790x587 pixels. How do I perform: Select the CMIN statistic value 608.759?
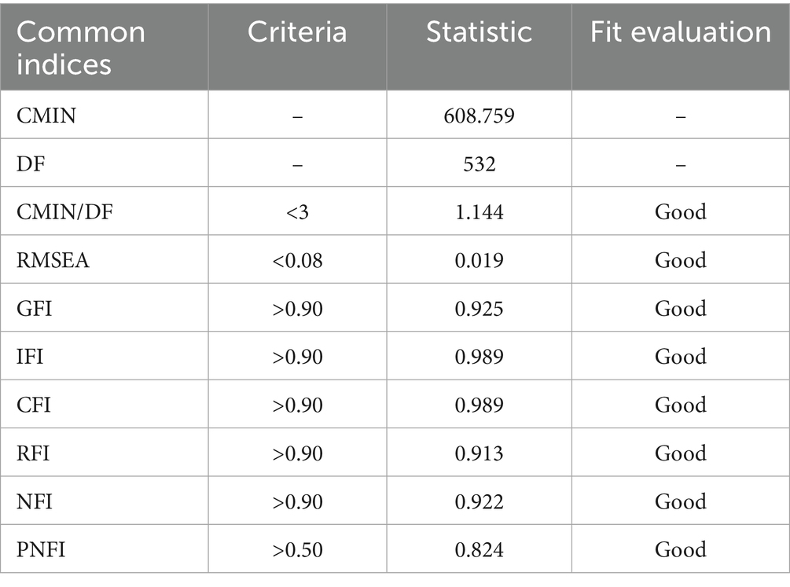click(x=479, y=116)
